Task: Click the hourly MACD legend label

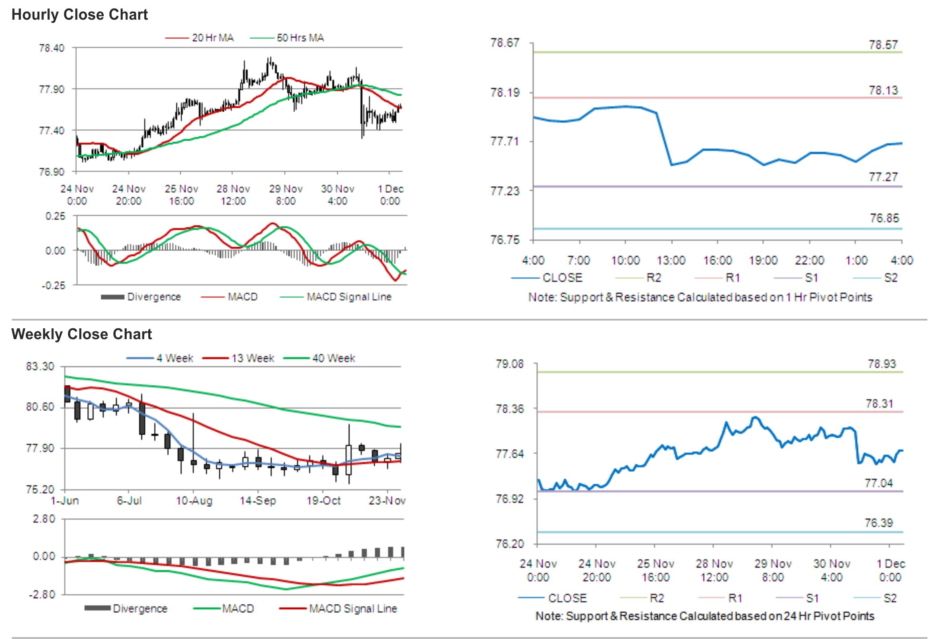Action: pos(242,297)
